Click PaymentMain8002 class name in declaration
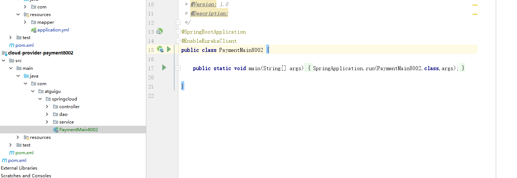The width and height of the screenshot is (517, 178). click(241, 50)
